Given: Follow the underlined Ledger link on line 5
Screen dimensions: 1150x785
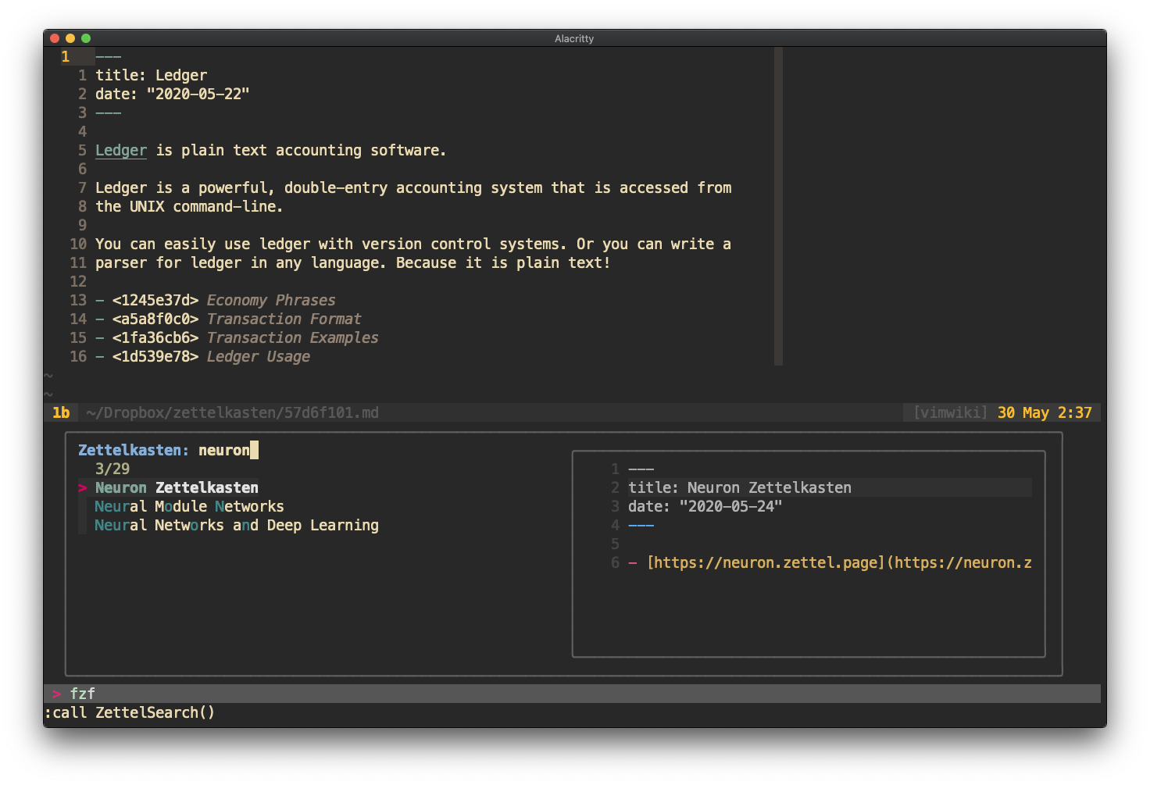Looking at the screenshot, I should click(121, 151).
